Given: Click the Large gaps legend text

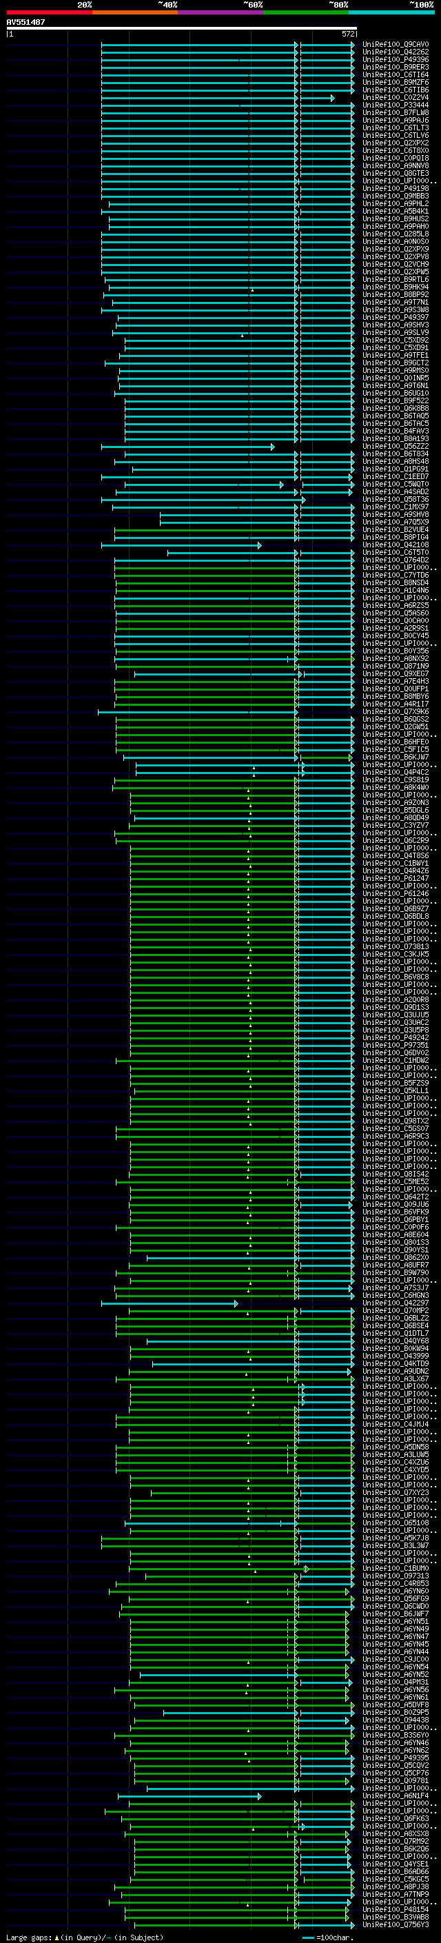Looking at the screenshot, I should [85, 1937].
